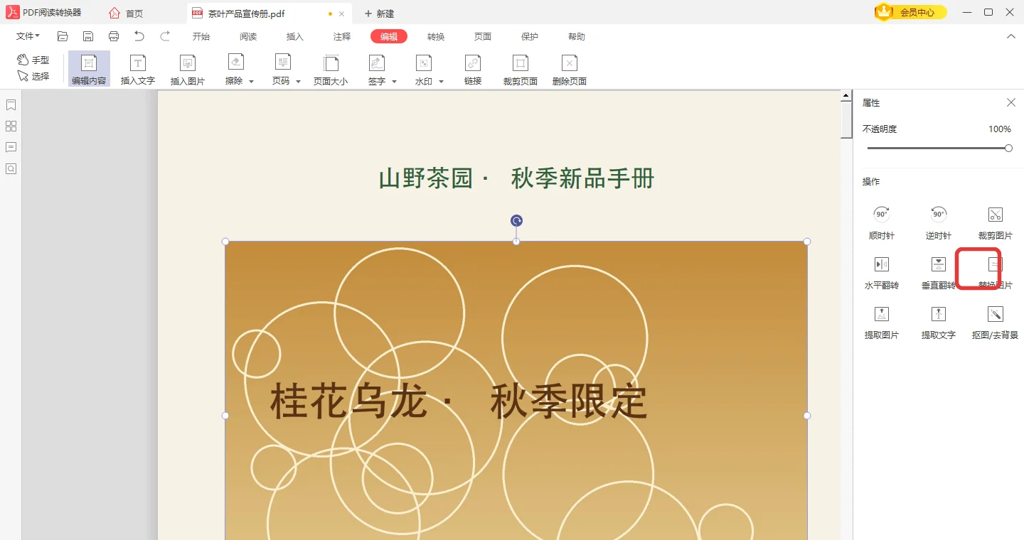Screen dimensions: 1024x540
Task: Choose the Select tool (选择)
Action: (x=33, y=76)
